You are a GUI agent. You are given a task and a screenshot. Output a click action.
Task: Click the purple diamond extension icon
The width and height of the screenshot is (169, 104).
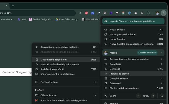point(111,13)
